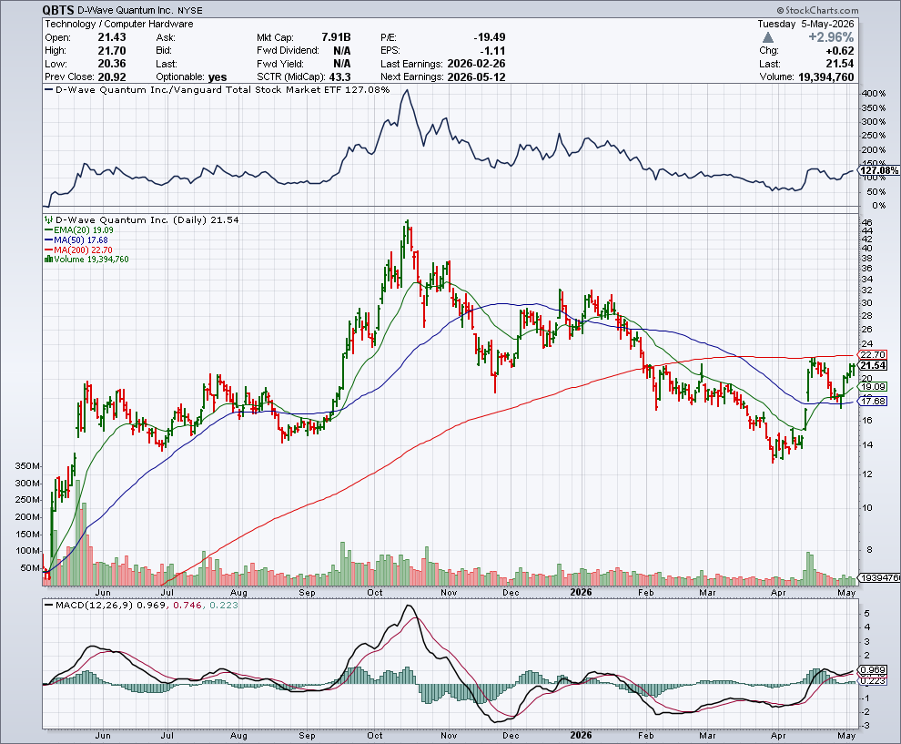Click the Fwd Dividend N/A value
Image resolution: width=901 pixels, height=744 pixels.
coord(342,51)
